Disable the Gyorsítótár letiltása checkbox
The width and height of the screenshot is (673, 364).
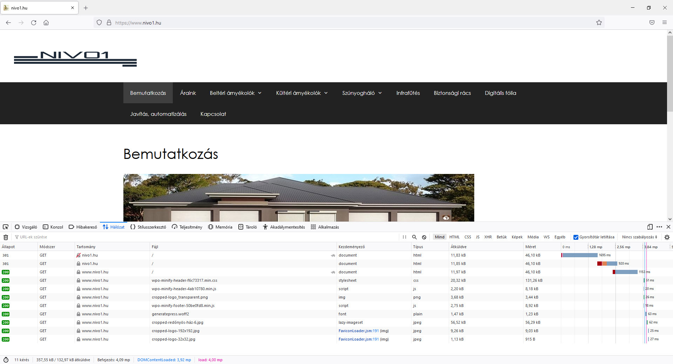coord(576,237)
